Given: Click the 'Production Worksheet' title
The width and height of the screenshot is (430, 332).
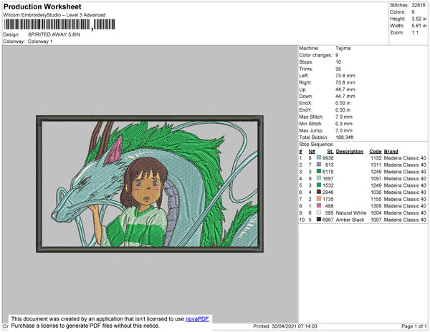Looking at the screenshot, I should click(x=42, y=7).
